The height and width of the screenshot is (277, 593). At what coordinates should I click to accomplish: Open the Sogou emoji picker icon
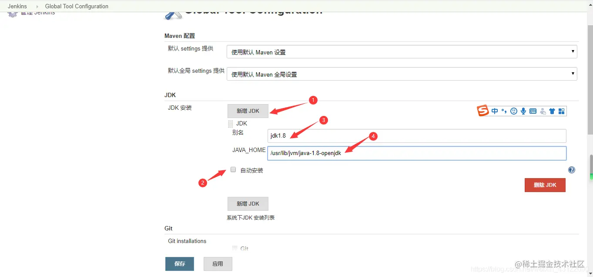(x=513, y=111)
